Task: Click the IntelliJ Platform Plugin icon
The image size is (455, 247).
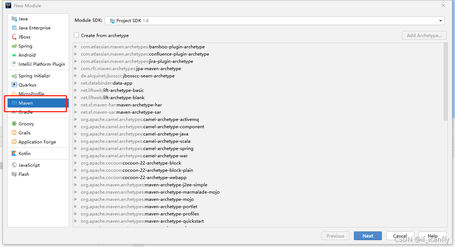Action: click(14, 64)
